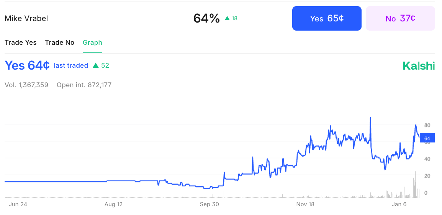The width and height of the screenshot is (442, 215).
Task: Click green up arrow beside 18
Action: click(x=227, y=18)
